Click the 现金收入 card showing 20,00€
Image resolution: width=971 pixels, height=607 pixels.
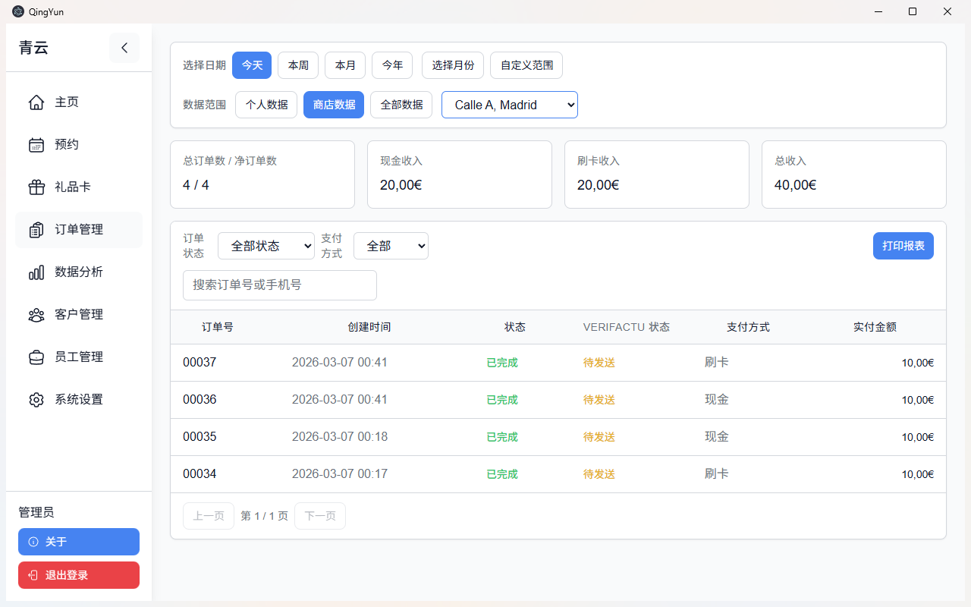coord(460,175)
